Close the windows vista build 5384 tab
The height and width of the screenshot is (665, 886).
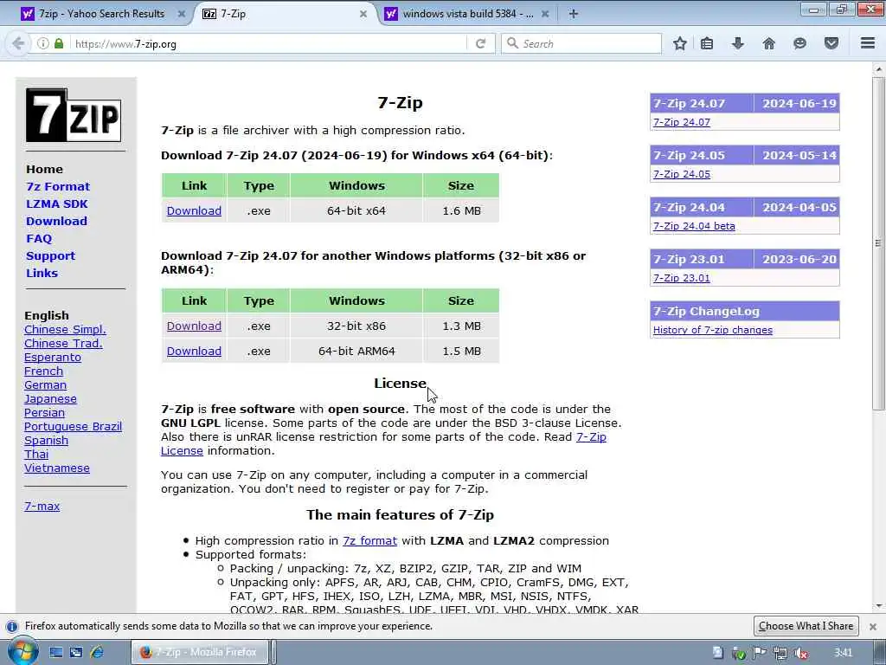click(x=545, y=14)
